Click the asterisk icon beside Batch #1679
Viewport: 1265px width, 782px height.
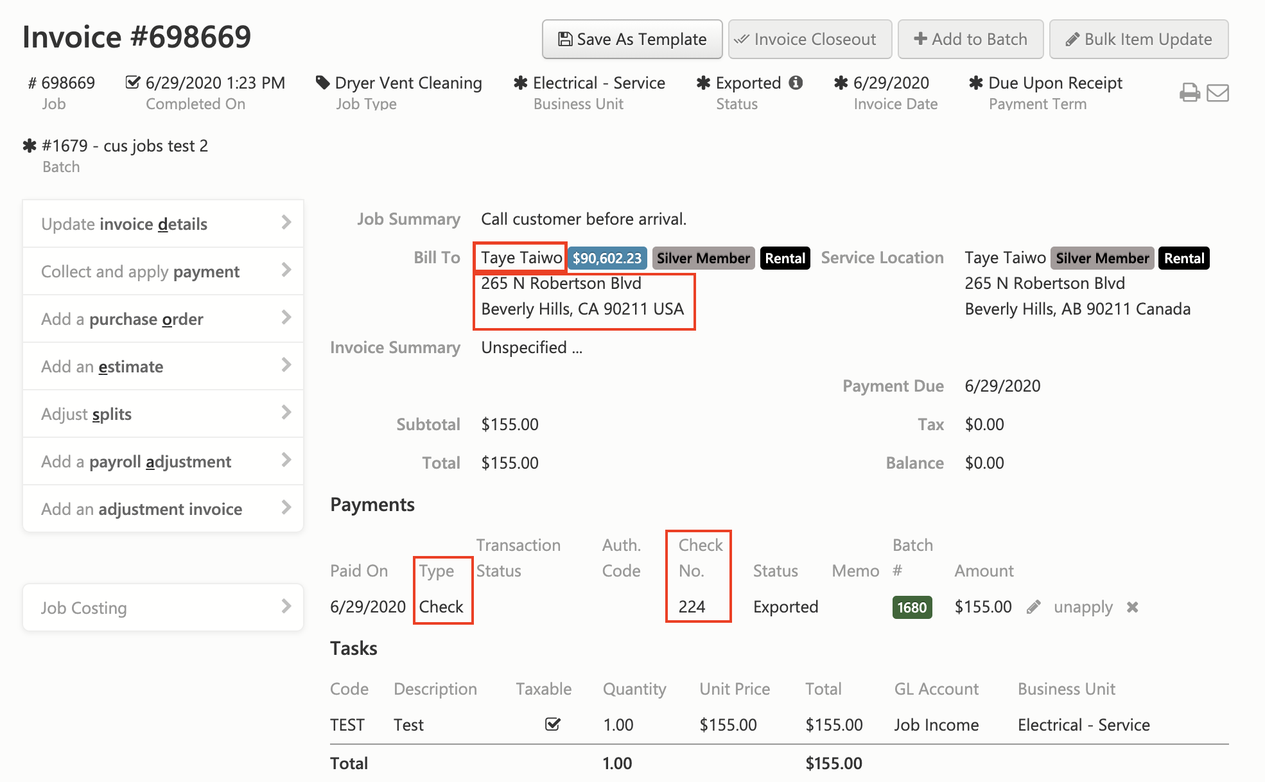coord(30,146)
